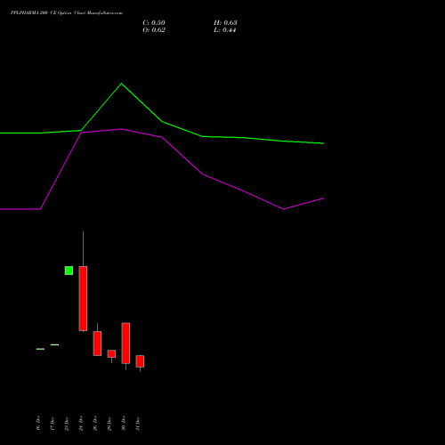Click the 17 Dec date label
This screenshot has width=445, height=445.
click(53, 423)
